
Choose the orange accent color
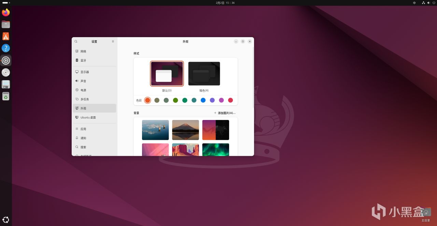click(x=147, y=100)
